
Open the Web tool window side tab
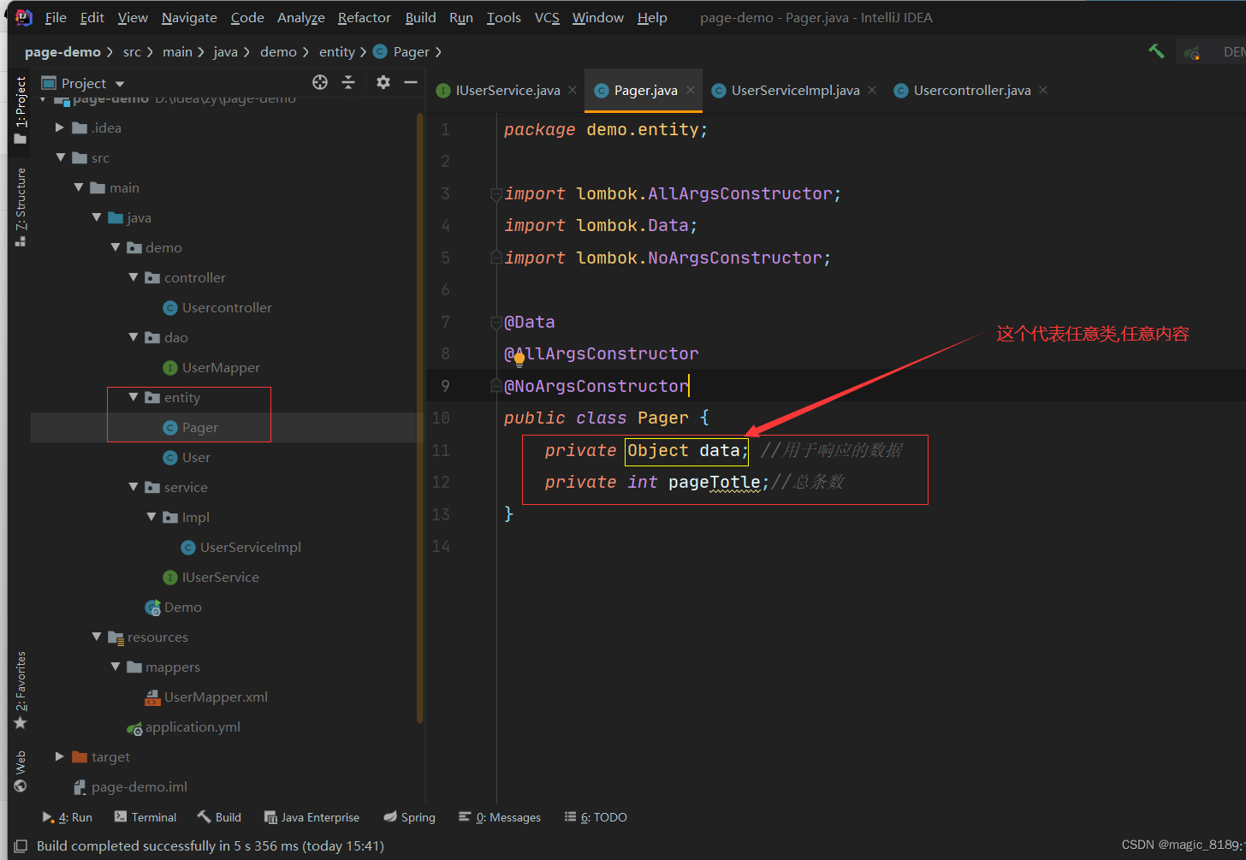pos(21,772)
